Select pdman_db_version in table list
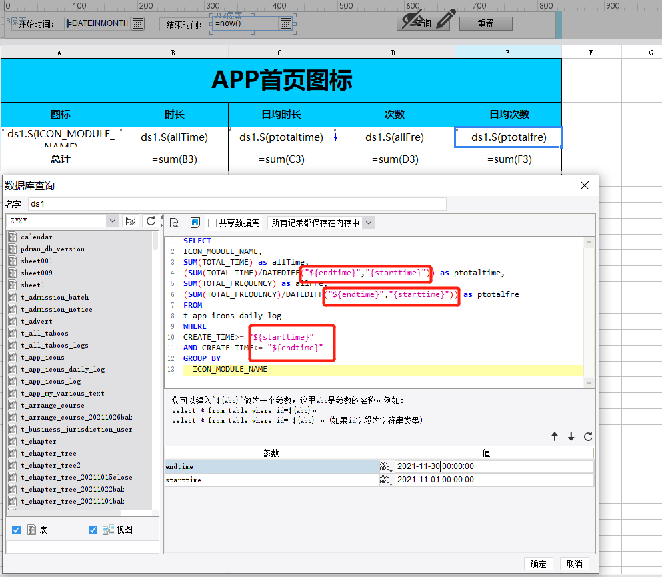Screen dimensions: 662x577 53,249
